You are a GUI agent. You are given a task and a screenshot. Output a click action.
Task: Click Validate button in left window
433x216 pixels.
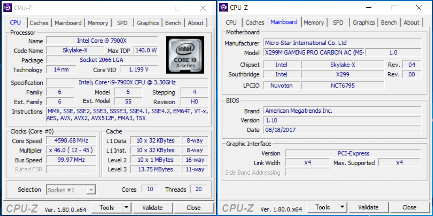coord(153,207)
